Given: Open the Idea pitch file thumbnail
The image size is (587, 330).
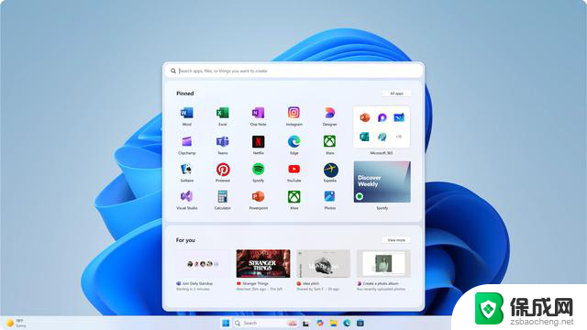Looking at the screenshot, I should point(323,263).
